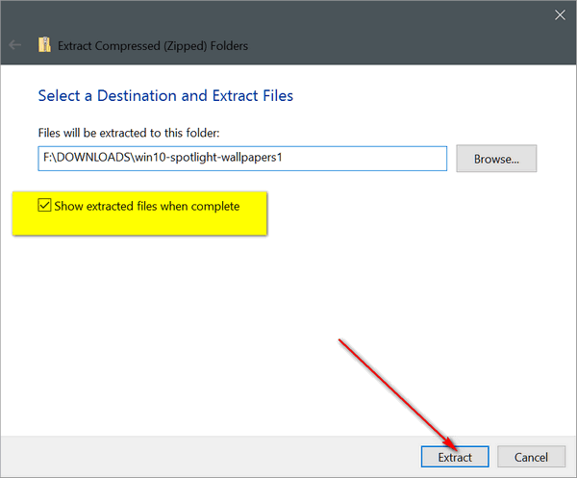The image size is (577, 478).
Task: Close the Extract Compressed Folders dialog
Action: [x=560, y=15]
